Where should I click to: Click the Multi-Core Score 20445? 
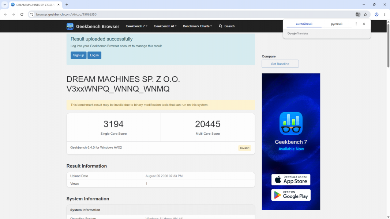click(208, 124)
